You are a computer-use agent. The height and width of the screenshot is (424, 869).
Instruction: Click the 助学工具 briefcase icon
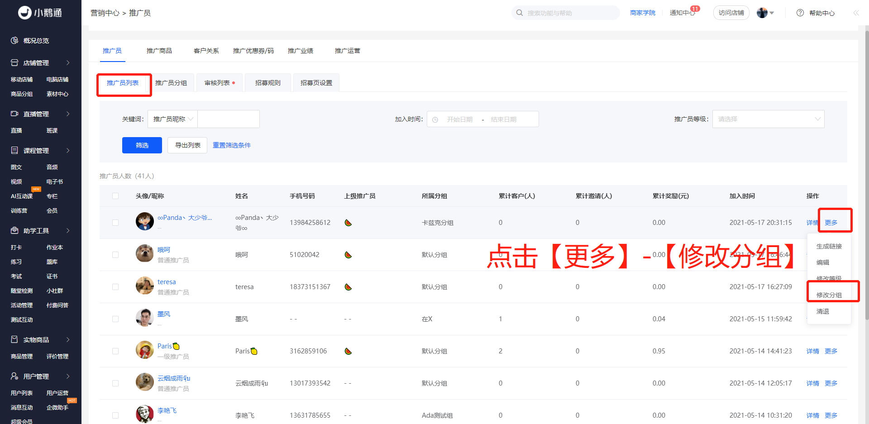coord(14,230)
